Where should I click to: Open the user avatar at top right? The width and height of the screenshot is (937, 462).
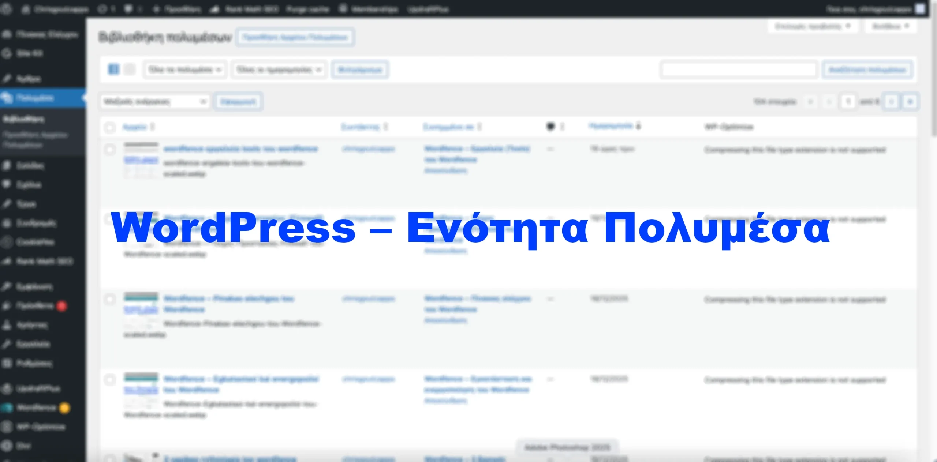coord(920,9)
